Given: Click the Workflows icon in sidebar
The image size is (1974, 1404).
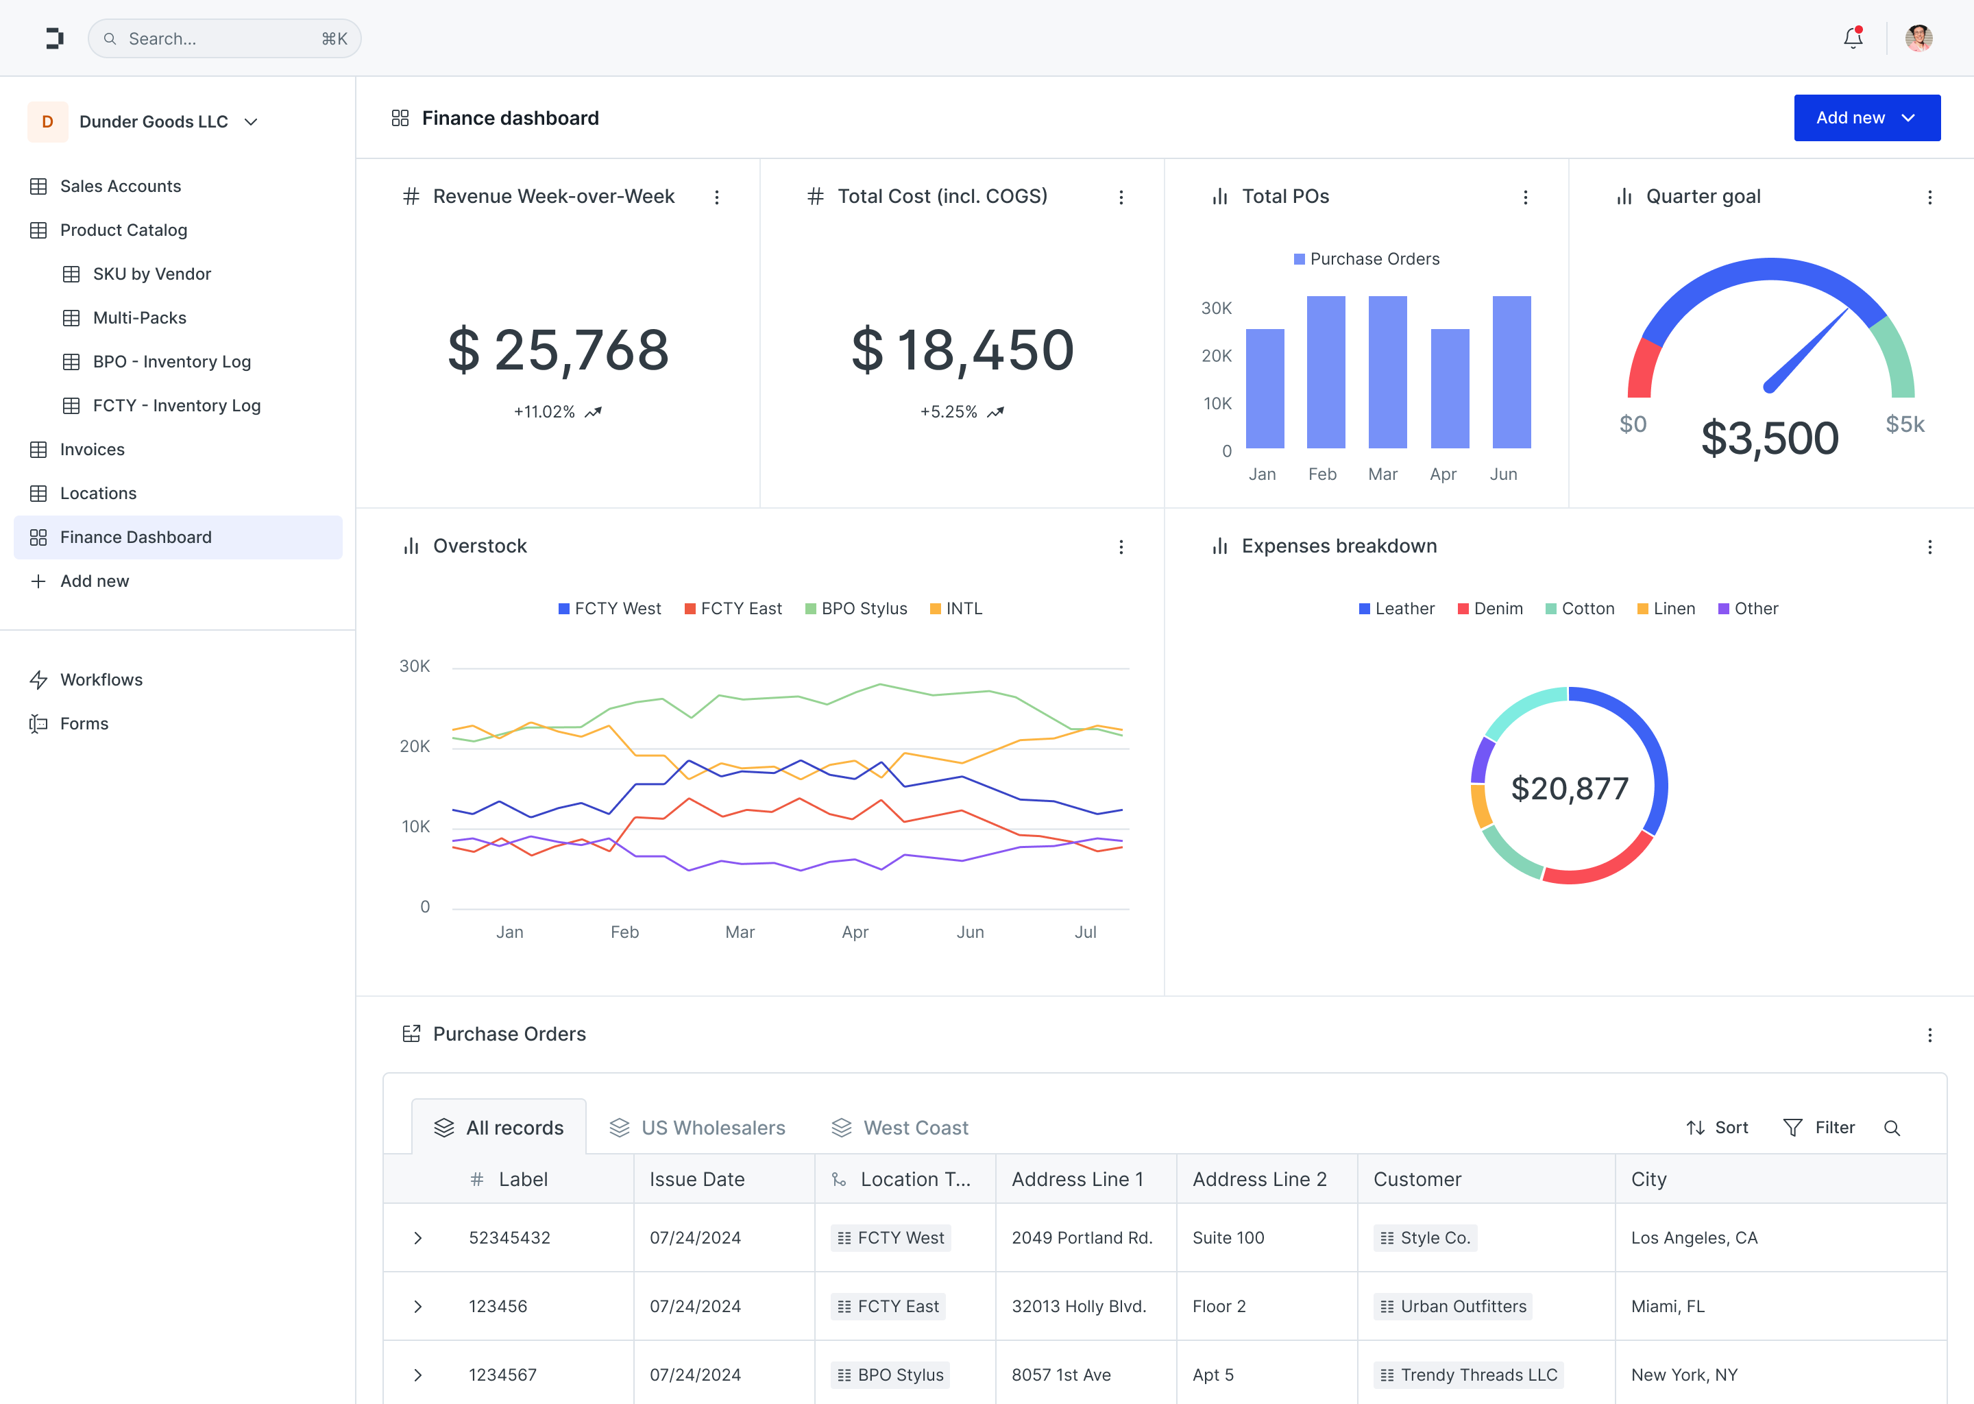Looking at the screenshot, I should pos(40,679).
